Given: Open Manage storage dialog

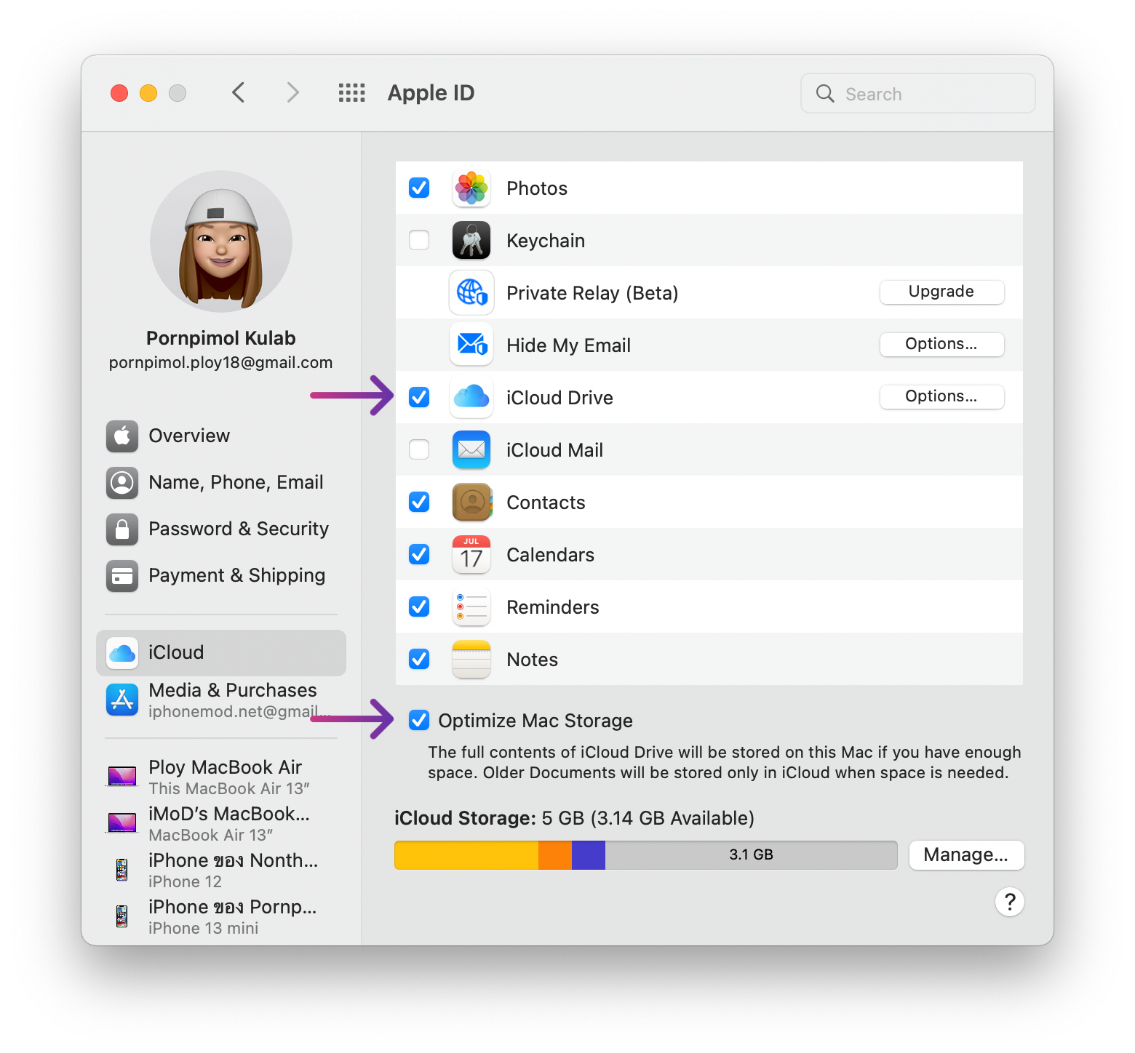Looking at the screenshot, I should click(x=965, y=855).
